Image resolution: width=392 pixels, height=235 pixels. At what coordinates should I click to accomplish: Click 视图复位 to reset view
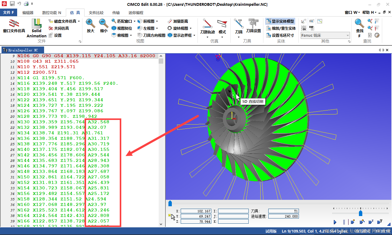[122, 28]
